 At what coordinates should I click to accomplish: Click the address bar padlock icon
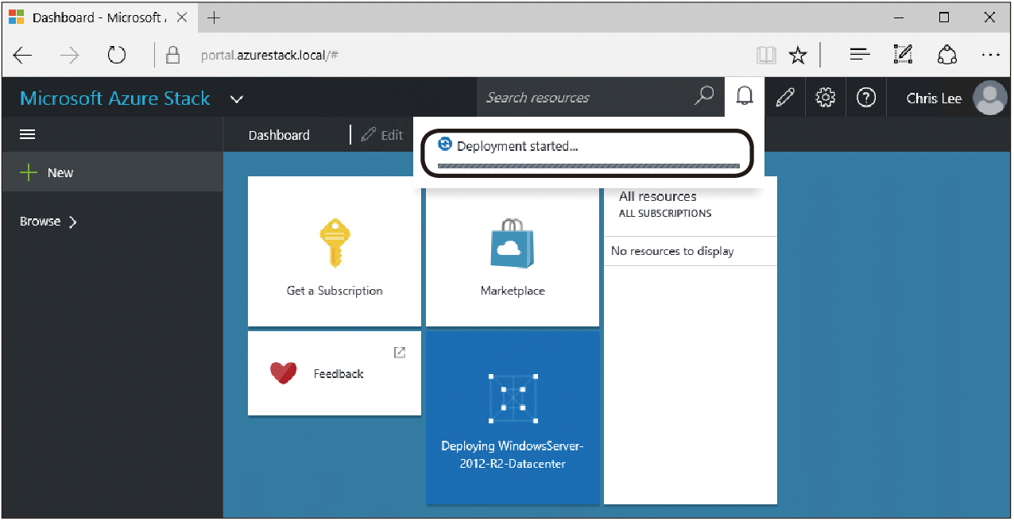point(172,55)
